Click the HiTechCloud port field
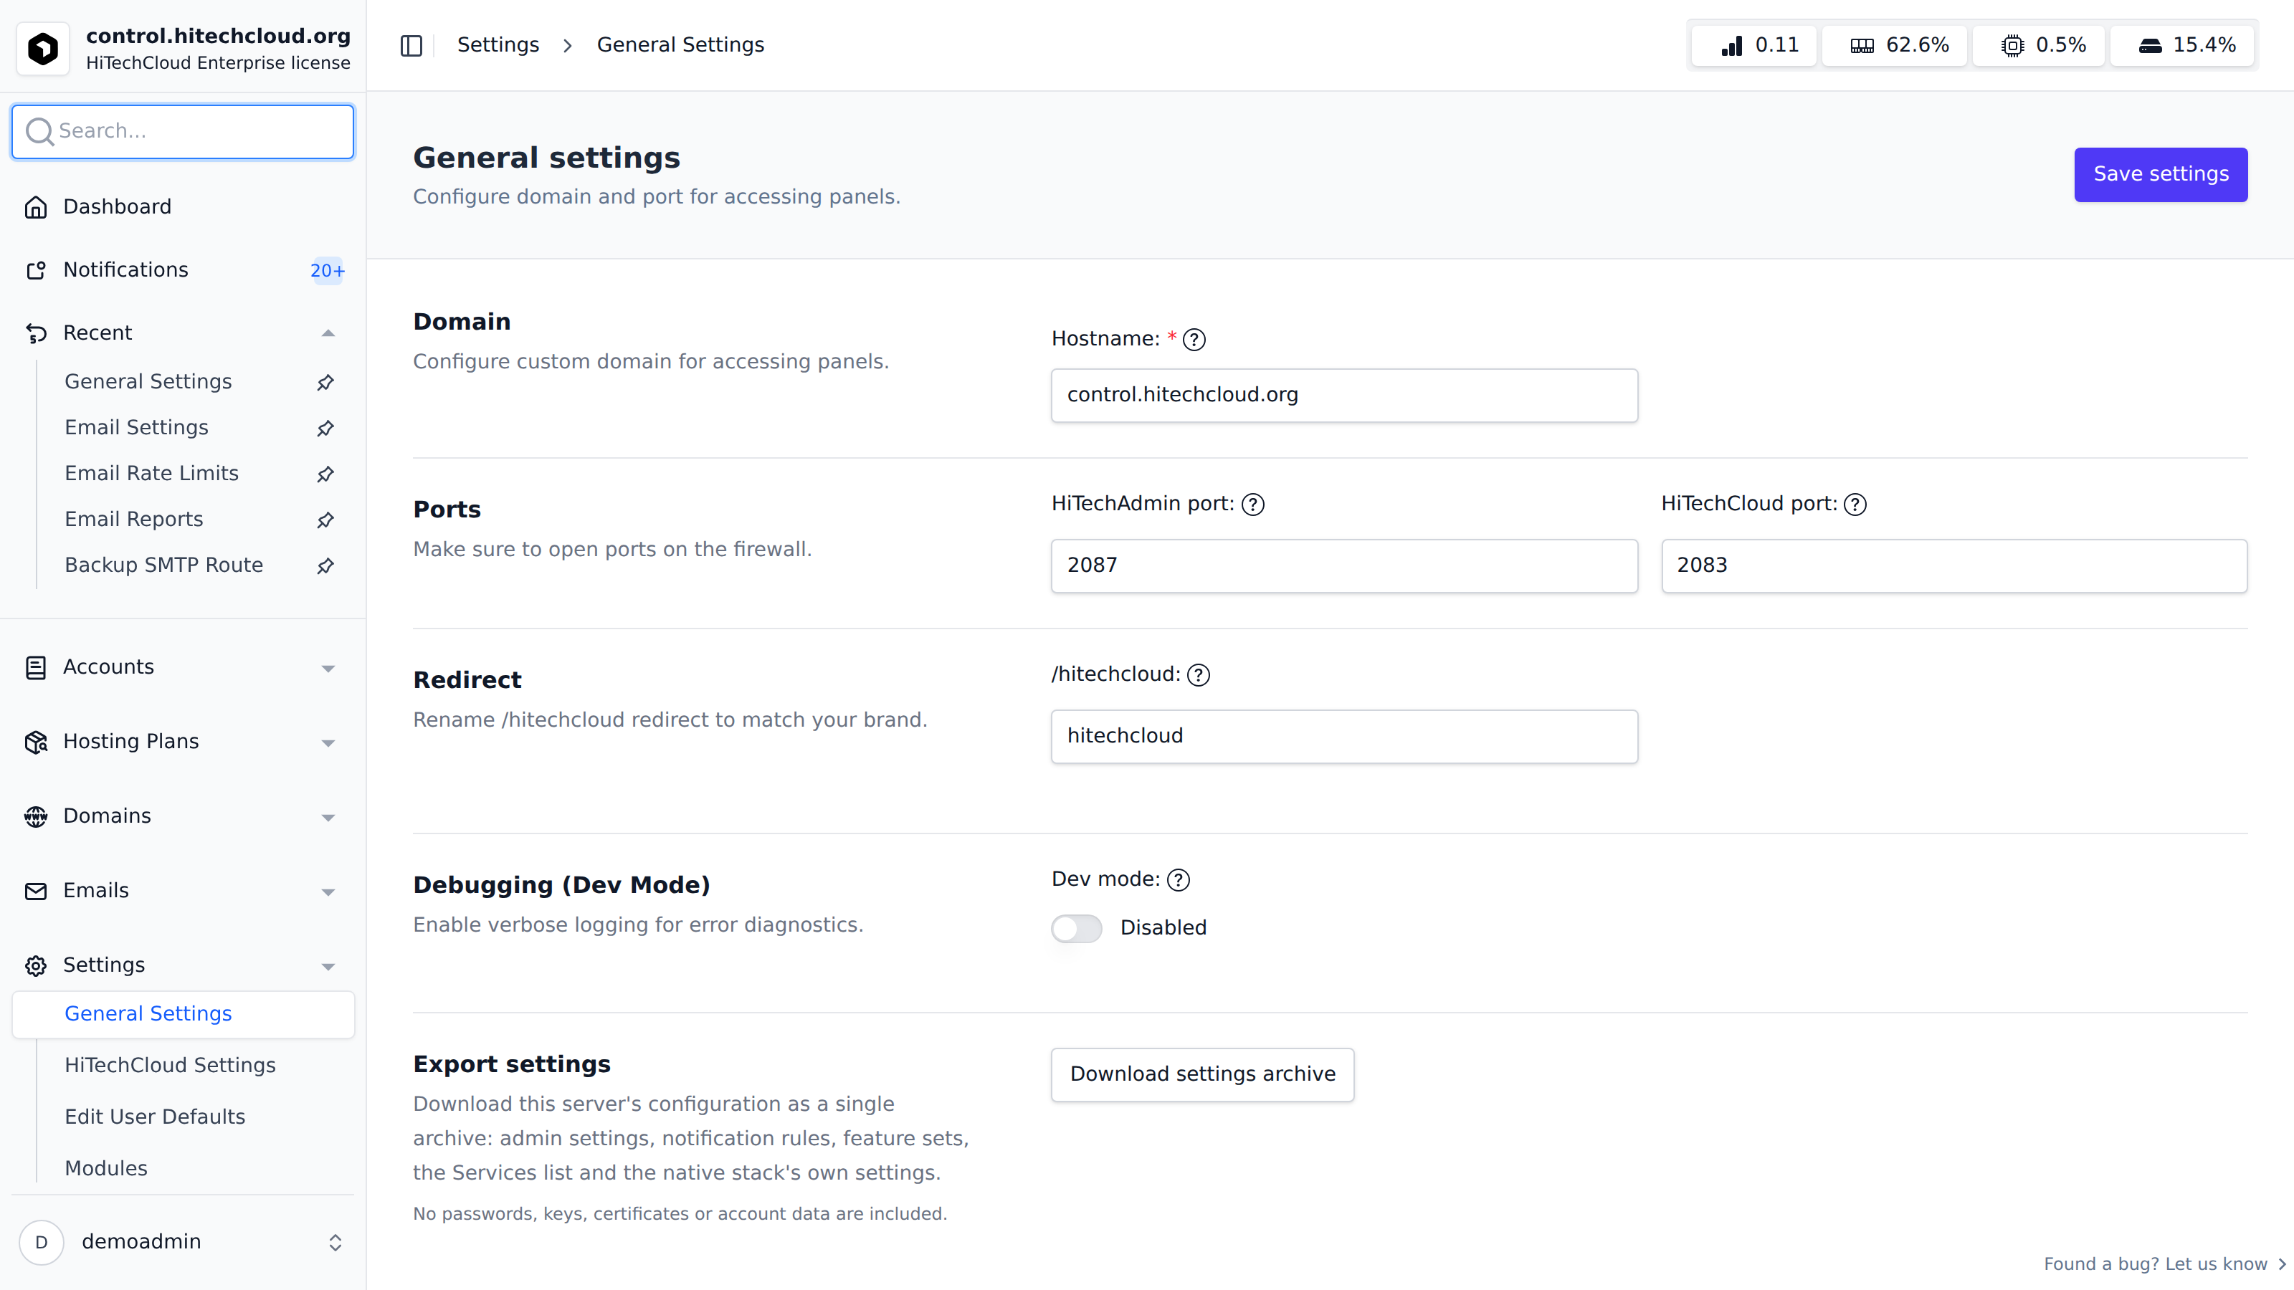The width and height of the screenshot is (2294, 1290). click(1953, 566)
